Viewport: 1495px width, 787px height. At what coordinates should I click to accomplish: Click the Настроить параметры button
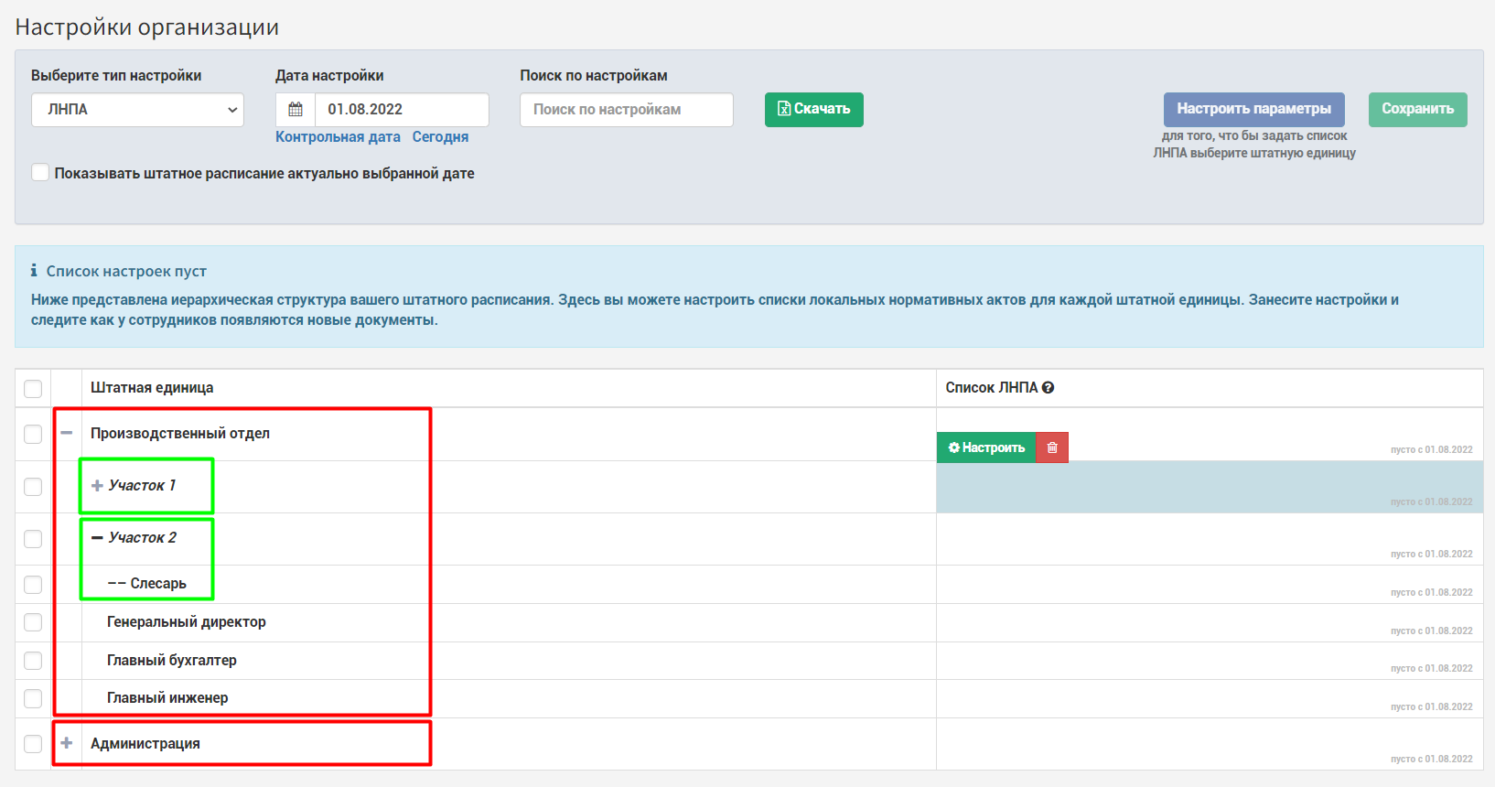[x=1254, y=110]
